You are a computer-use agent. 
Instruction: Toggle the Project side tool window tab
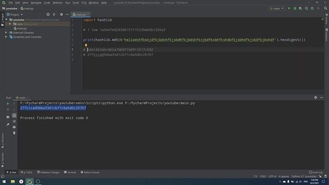click(2, 20)
